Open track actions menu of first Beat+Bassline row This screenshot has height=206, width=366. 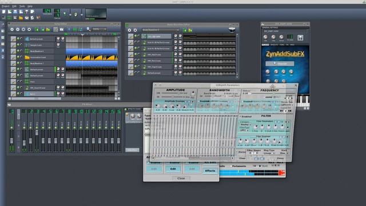pos(130,36)
